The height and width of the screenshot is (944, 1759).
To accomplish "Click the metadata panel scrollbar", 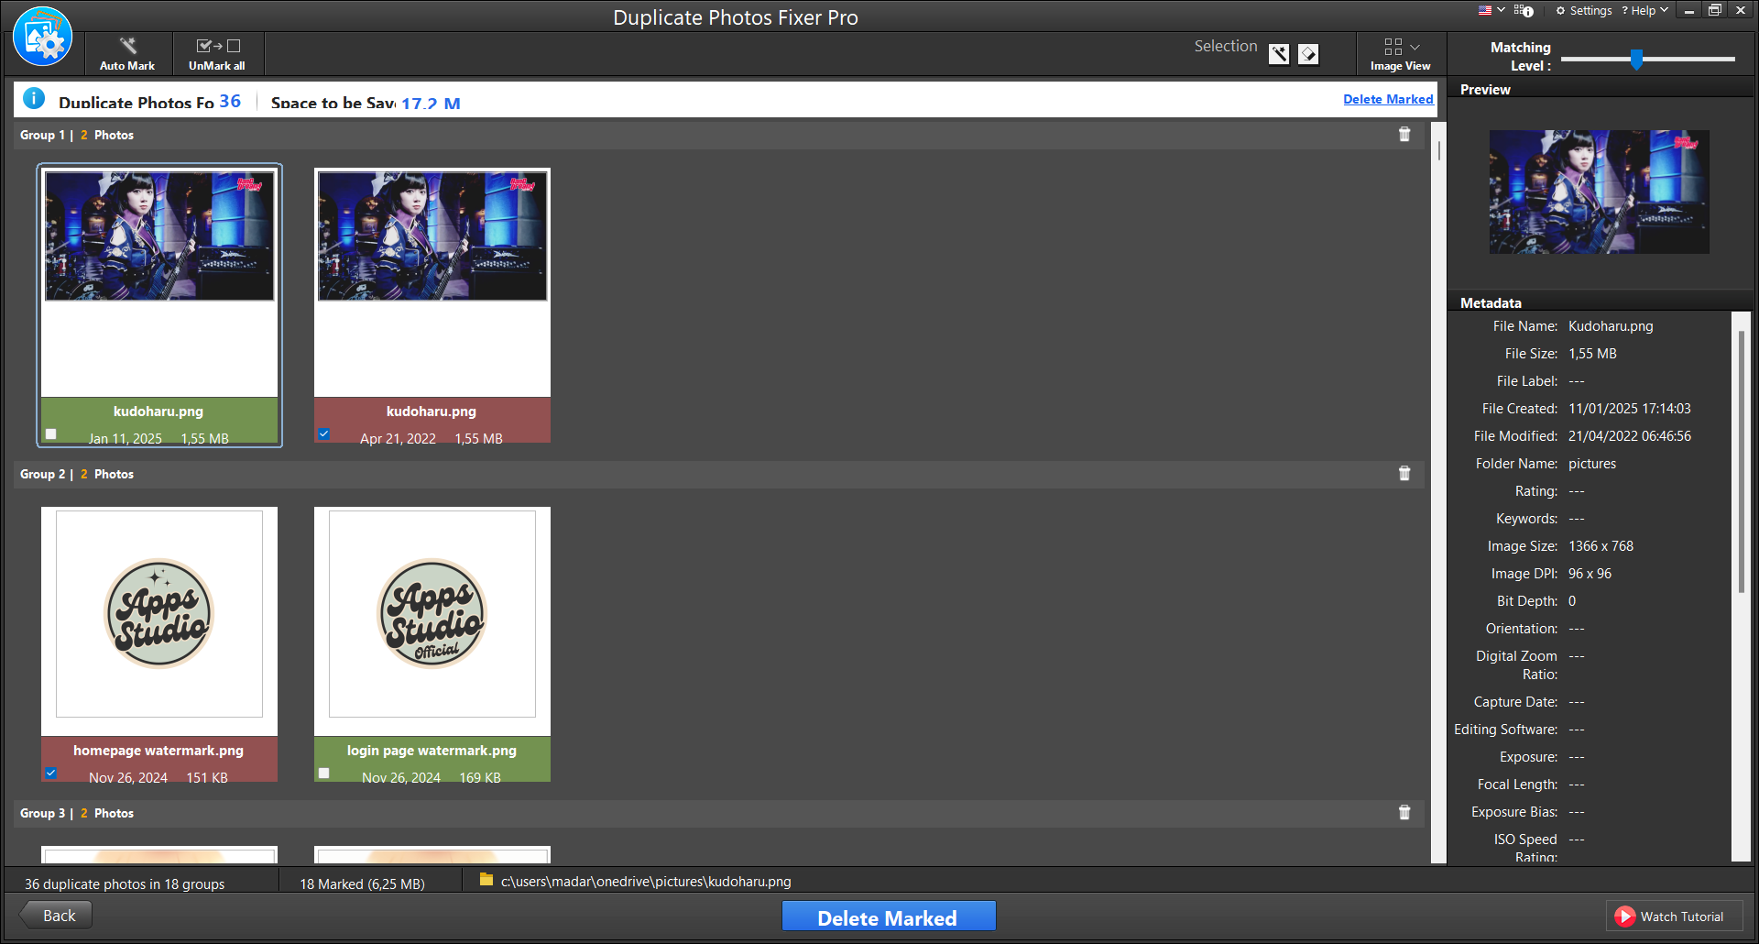I will point(1741,461).
